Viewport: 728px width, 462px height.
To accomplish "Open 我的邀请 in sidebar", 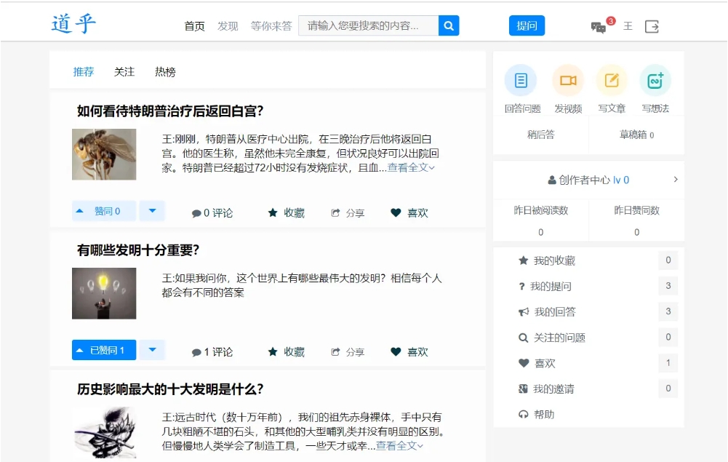I will coord(546,389).
